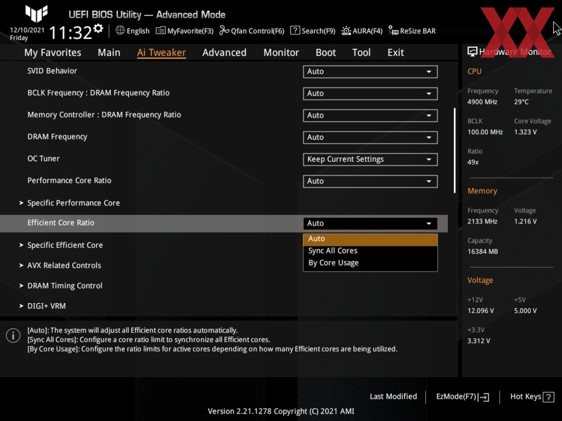The image size is (562, 421).
Task: Toggle ReSize BAR option
Action: pos(412,31)
